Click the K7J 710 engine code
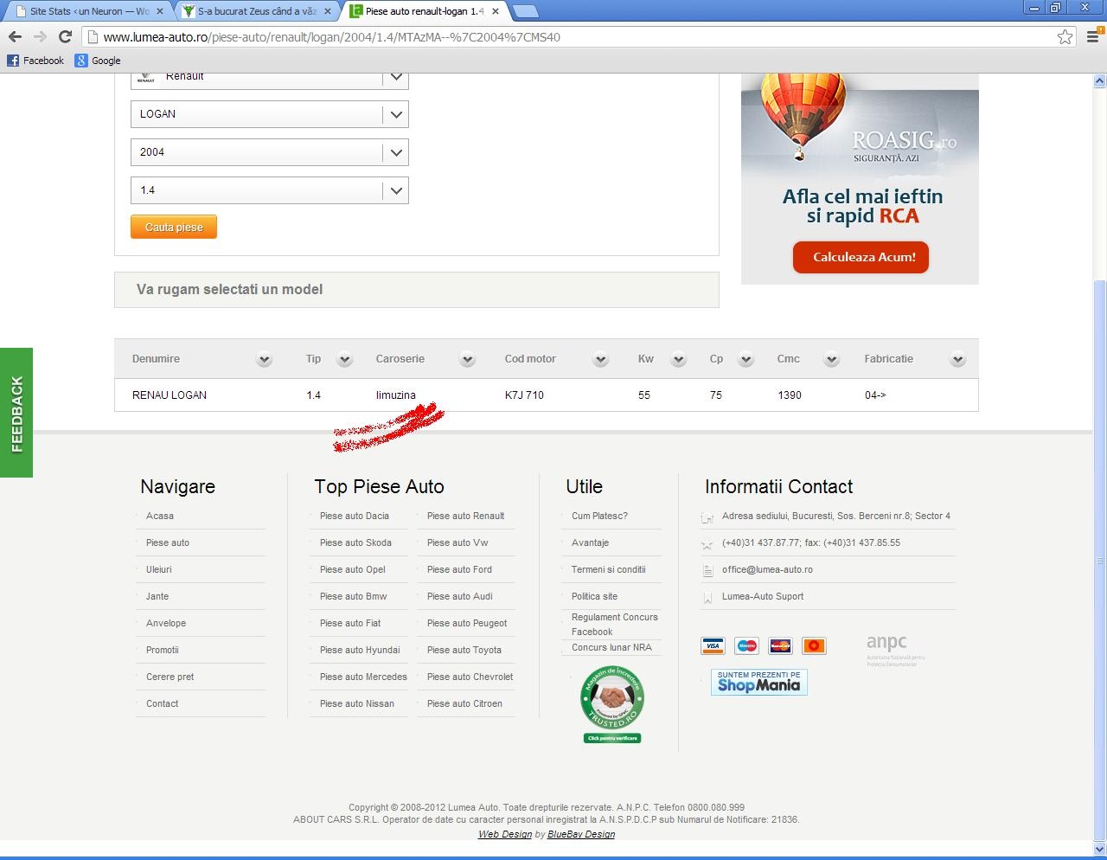Image resolution: width=1107 pixels, height=860 pixels. coord(524,395)
